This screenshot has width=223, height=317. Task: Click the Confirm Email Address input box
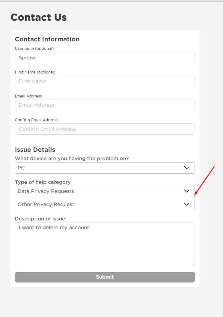(x=105, y=129)
